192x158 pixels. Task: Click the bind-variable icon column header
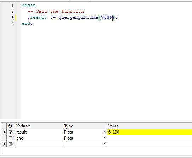10,126
